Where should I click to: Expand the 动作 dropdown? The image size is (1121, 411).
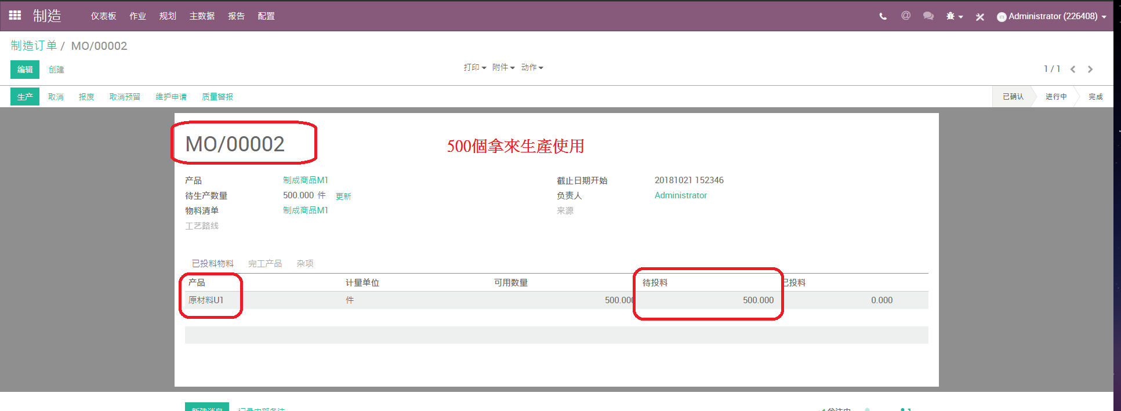tap(532, 67)
